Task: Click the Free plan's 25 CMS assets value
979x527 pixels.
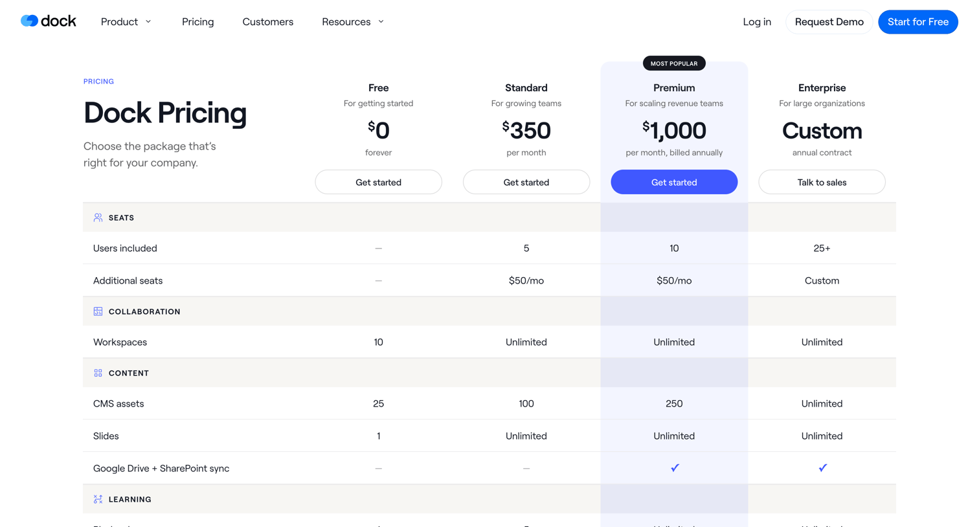Action: 379,403
